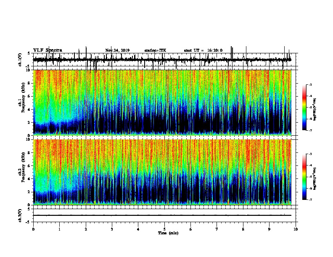Click time axis tick label "4"
The width and height of the screenshot is (333, 257).
click(x=138, y=229)
